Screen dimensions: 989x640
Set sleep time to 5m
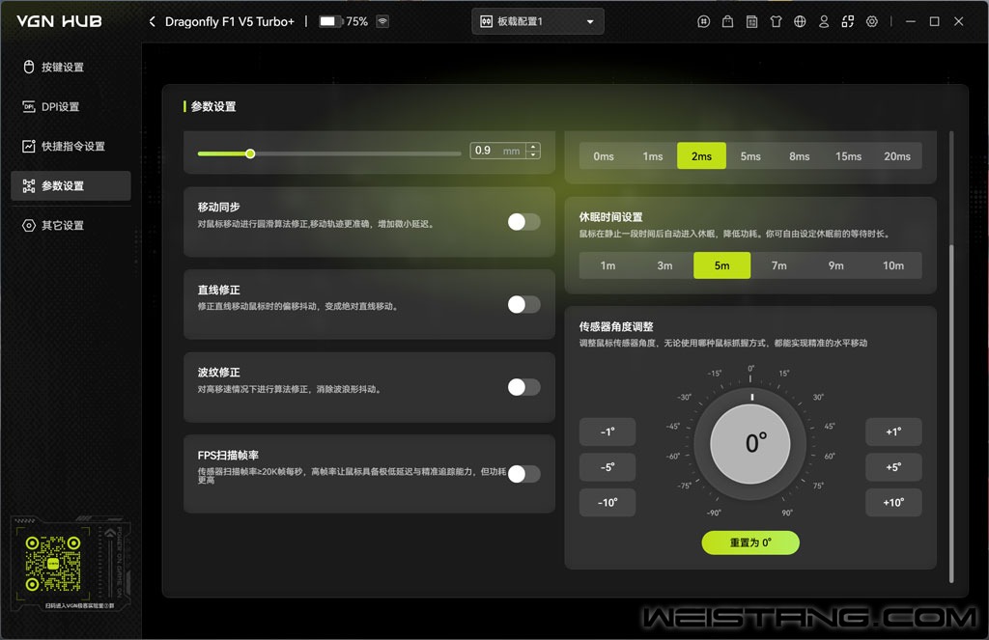[x=722, y=265]
